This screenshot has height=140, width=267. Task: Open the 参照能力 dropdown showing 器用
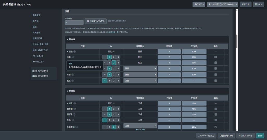tap(140, 68)
